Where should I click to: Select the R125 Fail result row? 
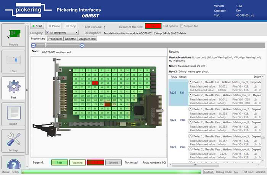pyautogui.click(x=215, y=92)
